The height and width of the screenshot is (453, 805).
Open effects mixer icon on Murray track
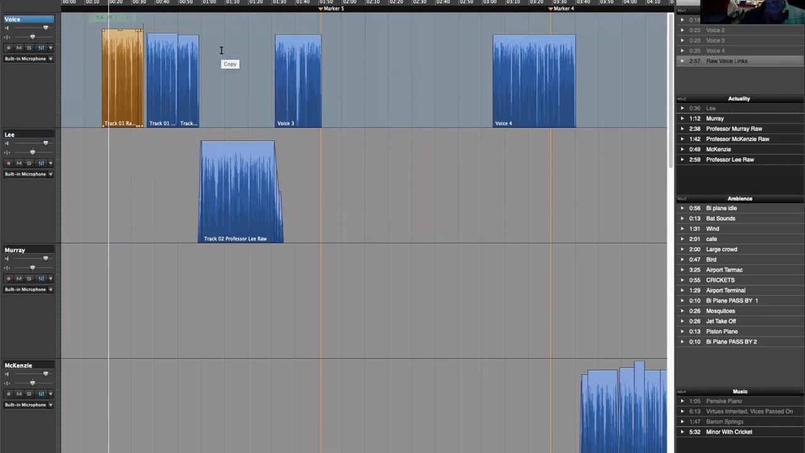[41, 278]
